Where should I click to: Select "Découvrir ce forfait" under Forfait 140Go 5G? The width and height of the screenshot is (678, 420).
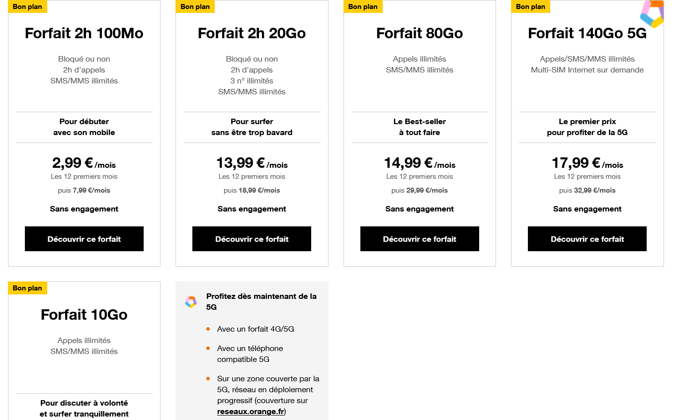click(587, 239)
